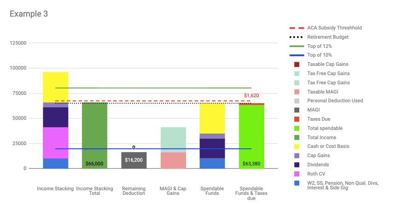Select the red Taxes Due legend swatch
This screenshot has width=402, height=211.
tap(297, 119)
